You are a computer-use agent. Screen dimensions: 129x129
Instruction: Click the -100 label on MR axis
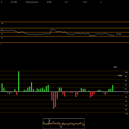(x=126, y=114)
